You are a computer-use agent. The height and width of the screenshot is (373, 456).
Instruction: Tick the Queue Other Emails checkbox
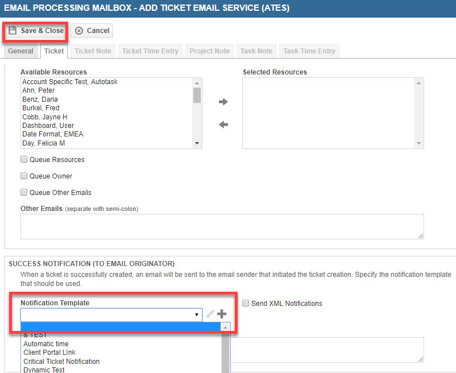[x=24, y=192]
